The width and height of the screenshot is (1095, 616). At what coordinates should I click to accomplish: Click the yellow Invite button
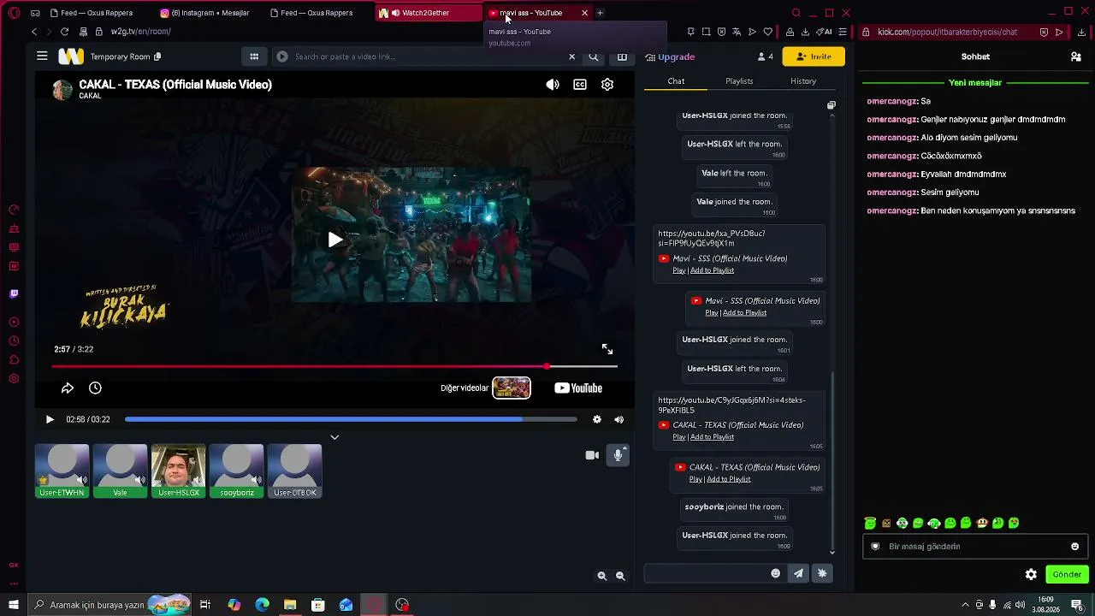point(814,56)
